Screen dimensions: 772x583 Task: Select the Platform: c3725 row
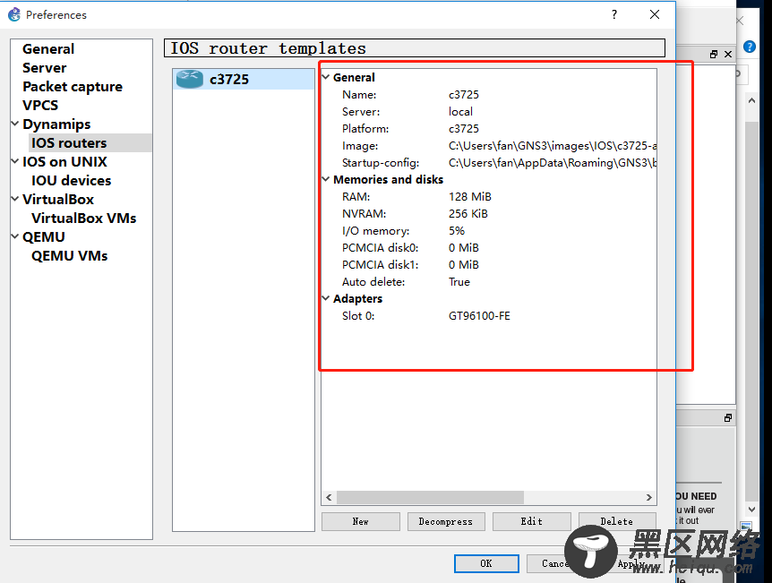(489, 129)
